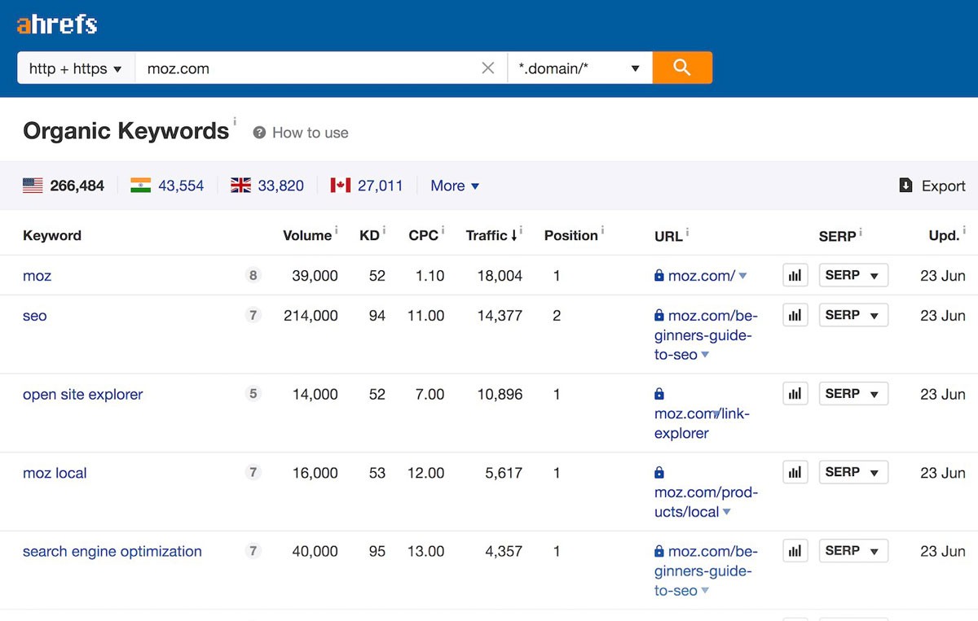Click the lock icon in open site explorer row
Viewport: 978px width, 621px height.
click(659, 394)
